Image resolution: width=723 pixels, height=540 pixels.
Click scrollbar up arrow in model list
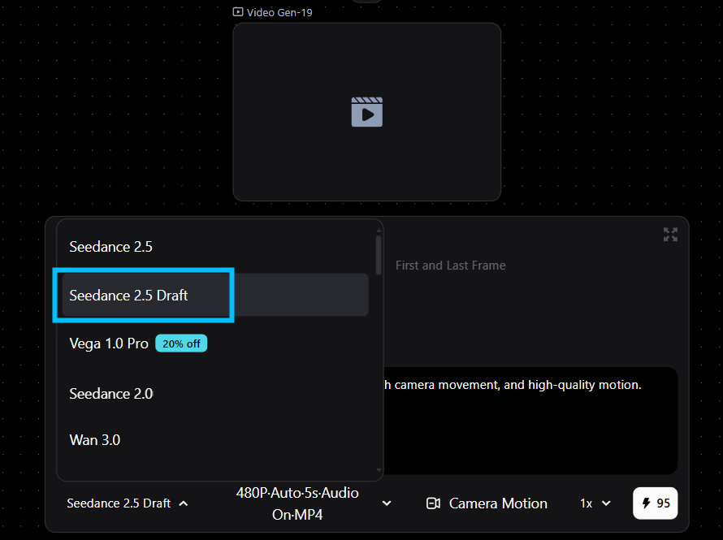coord(379,230)
